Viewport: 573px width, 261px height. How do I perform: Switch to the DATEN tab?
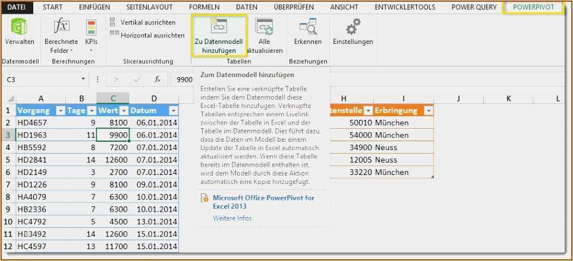point(246,7)
